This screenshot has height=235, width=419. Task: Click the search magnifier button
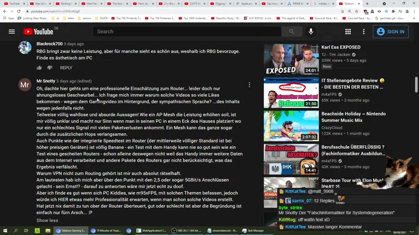point(291,32)
